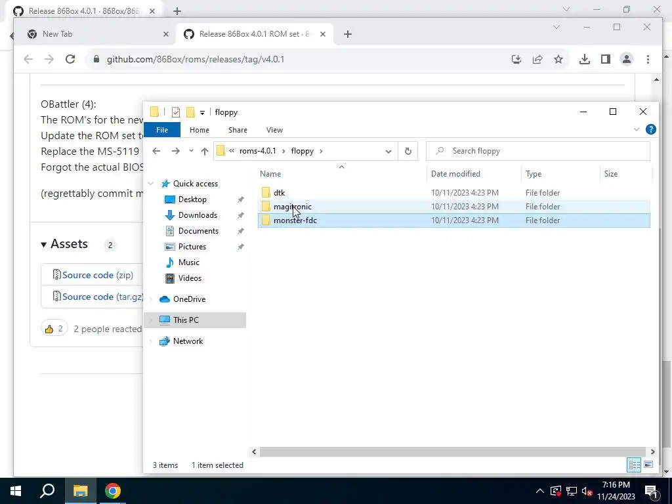Screen dimensions: 672x504
Task: Click the Search floppy field
Action: pyautogui.click(x=538, y=151)
